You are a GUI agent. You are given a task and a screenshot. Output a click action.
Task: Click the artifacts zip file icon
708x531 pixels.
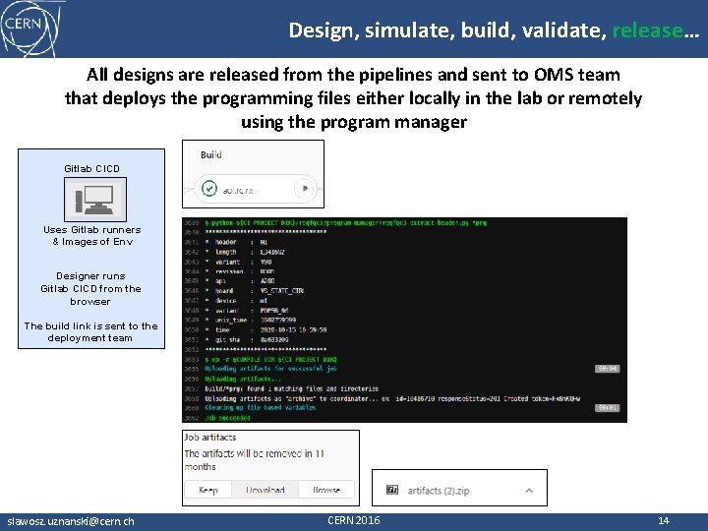coord(392,490)
